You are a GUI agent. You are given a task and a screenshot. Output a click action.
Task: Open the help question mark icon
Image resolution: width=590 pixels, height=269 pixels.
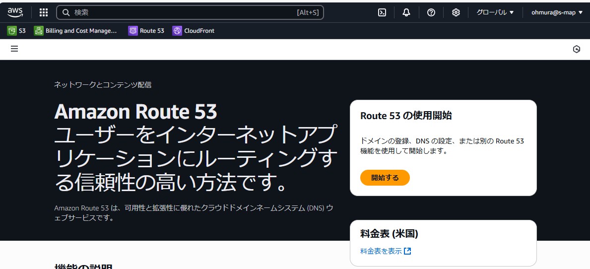[431, 12]
